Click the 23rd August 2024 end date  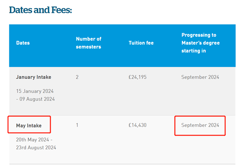coord(36,147)
